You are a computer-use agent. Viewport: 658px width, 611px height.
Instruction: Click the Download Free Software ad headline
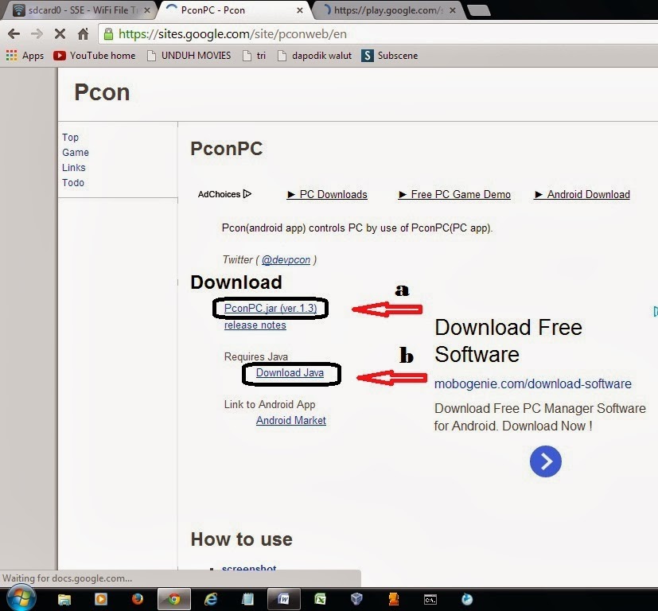(508, 341)
